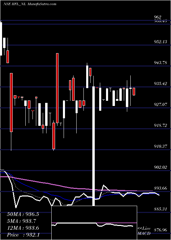Viewport: 171px width, 240px height.
Task: Select the 893.66 price axis label
Action: tap(161, 188)
